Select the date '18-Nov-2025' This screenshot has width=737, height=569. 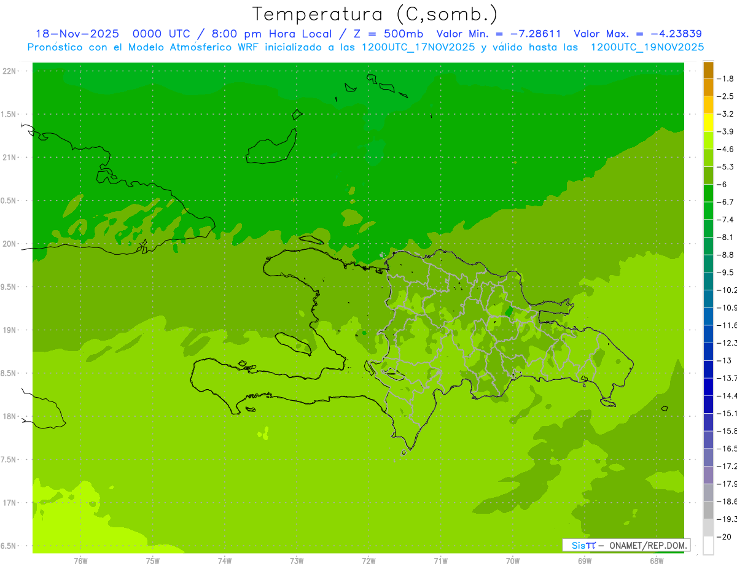(77, 34)
